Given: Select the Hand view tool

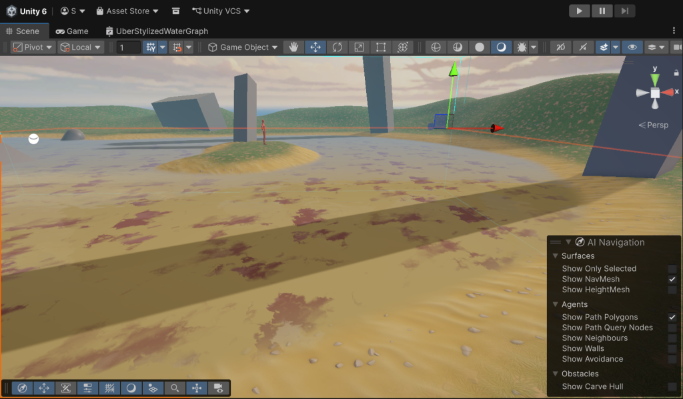Looking at the screenshot, I should click(293, 47).
